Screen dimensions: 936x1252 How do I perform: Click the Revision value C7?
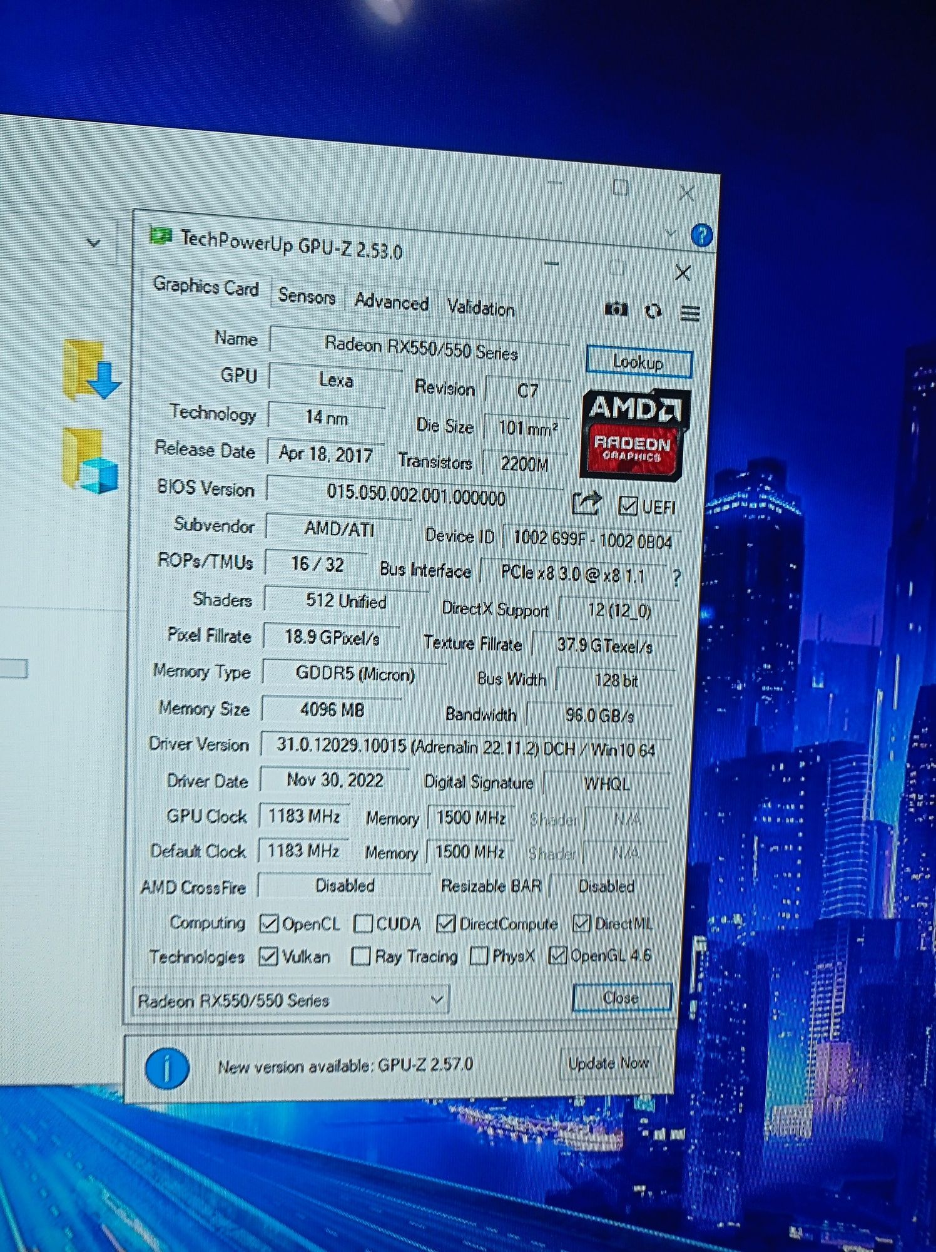point(527,391)
